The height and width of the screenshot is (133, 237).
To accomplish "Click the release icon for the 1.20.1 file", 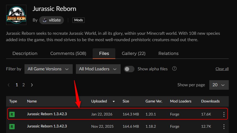I will click(x=12, y=114).
